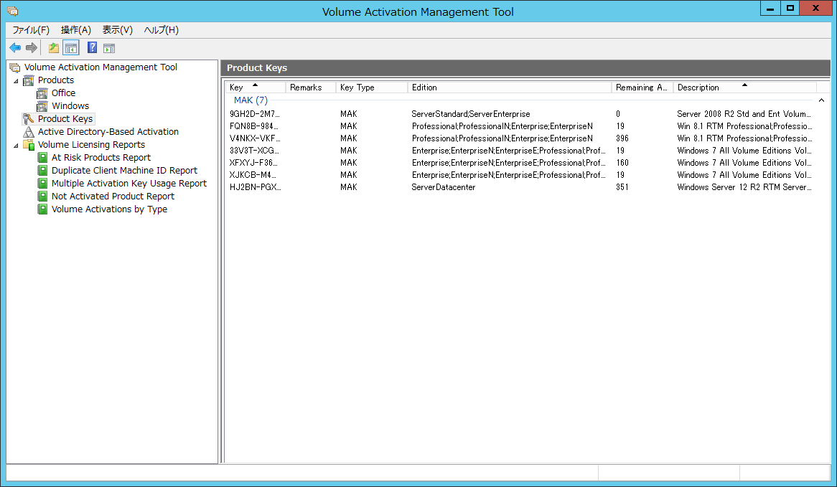
Task: Open Help via the question mark icon
Action: click(93, 48)
